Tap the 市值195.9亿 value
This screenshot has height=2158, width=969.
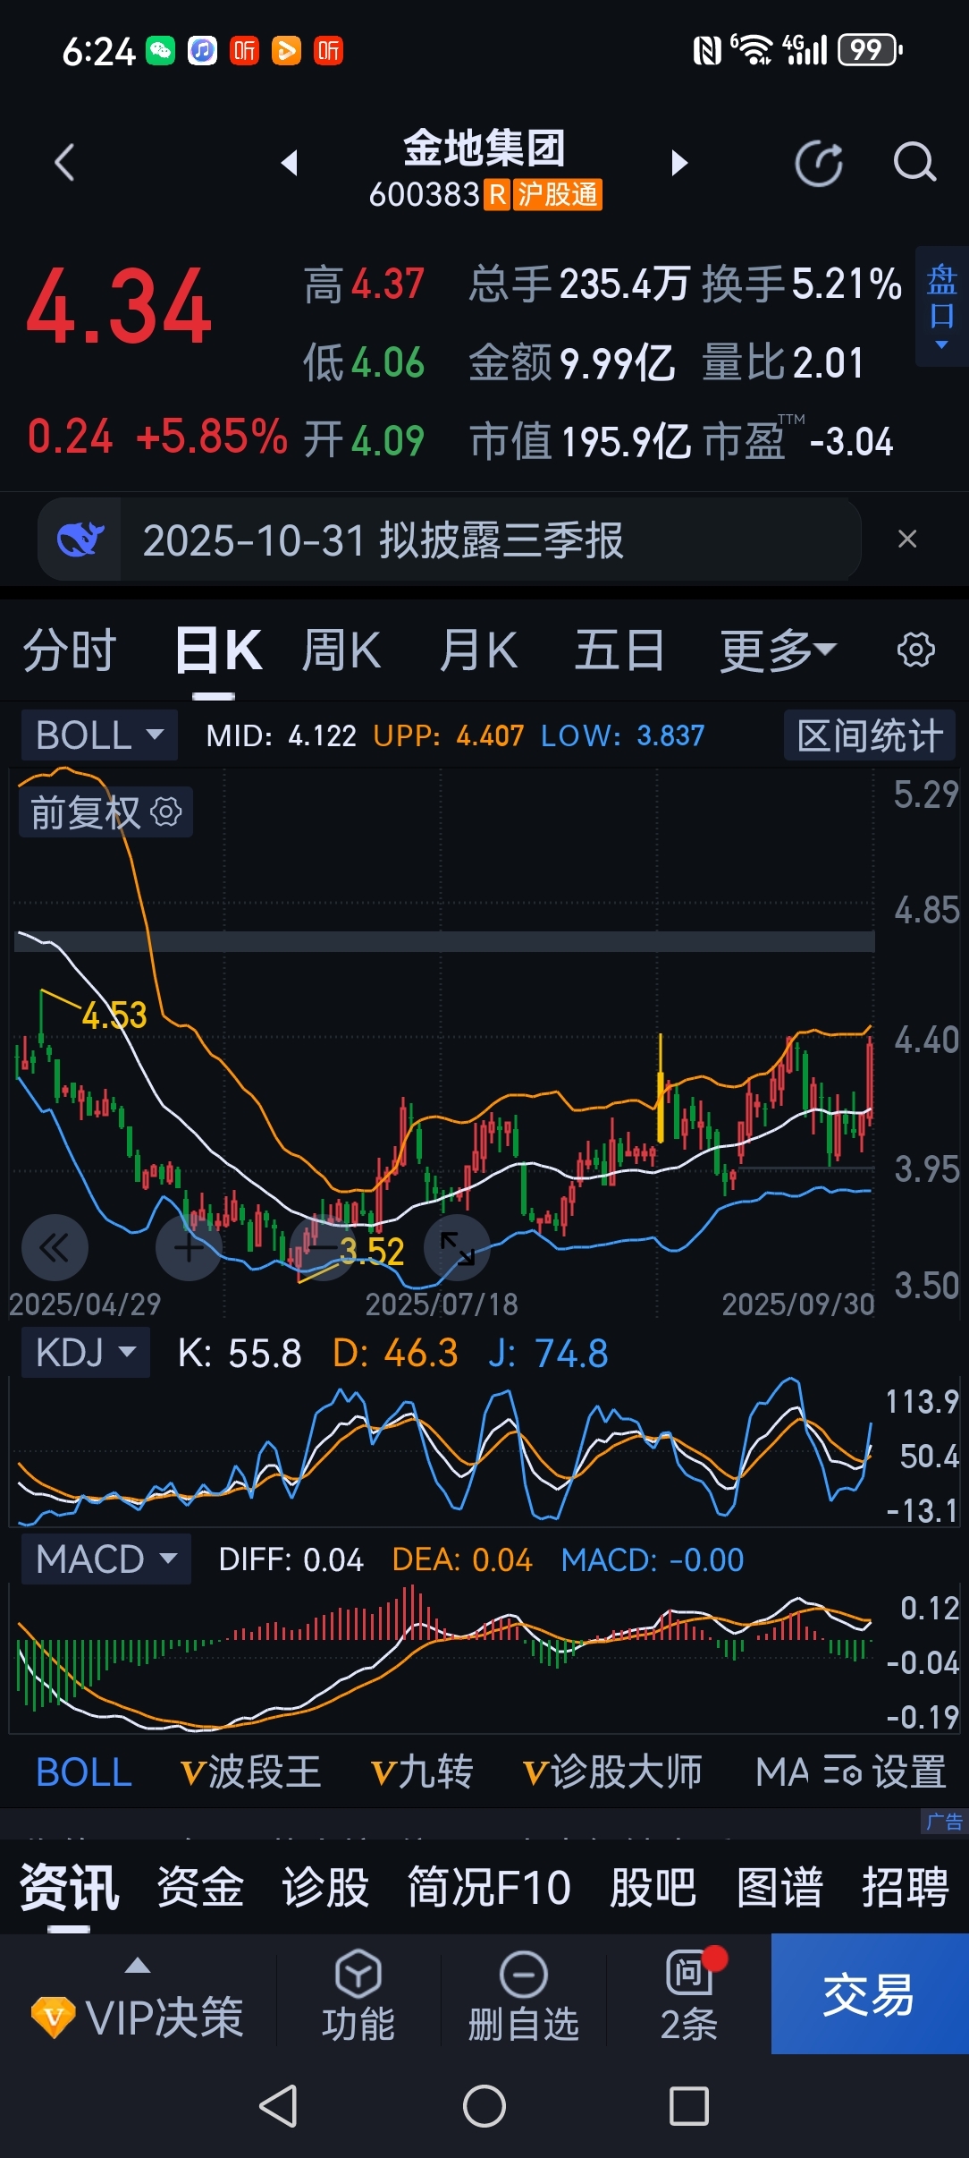click(581, 441)
